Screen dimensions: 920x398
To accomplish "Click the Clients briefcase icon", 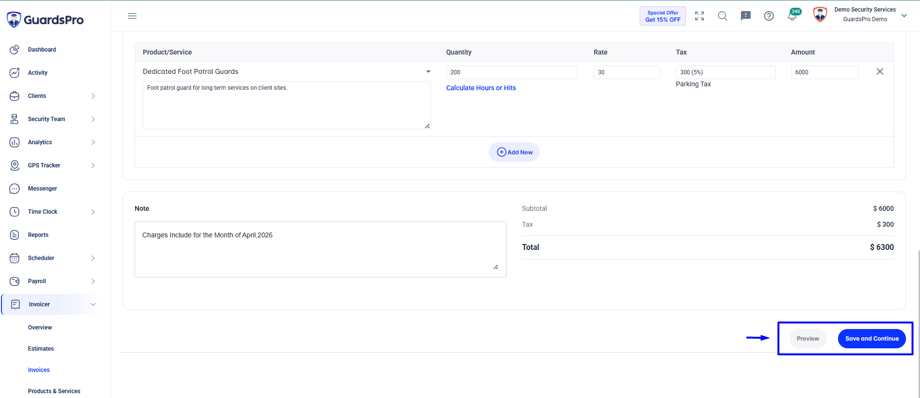I will pos(14,96).
